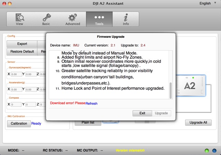Image resolution: width=221 pixels, height=155 pixels.
Task: Click the release notes scrollbar thumb
Action: coord(171,90)
